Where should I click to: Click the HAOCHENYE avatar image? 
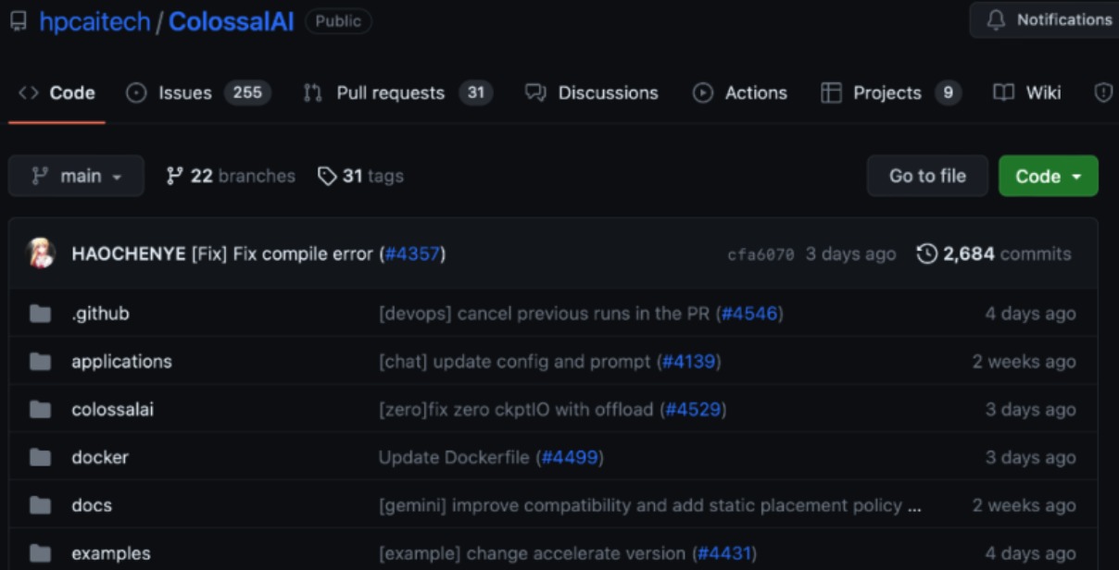(x=41, y=254)
